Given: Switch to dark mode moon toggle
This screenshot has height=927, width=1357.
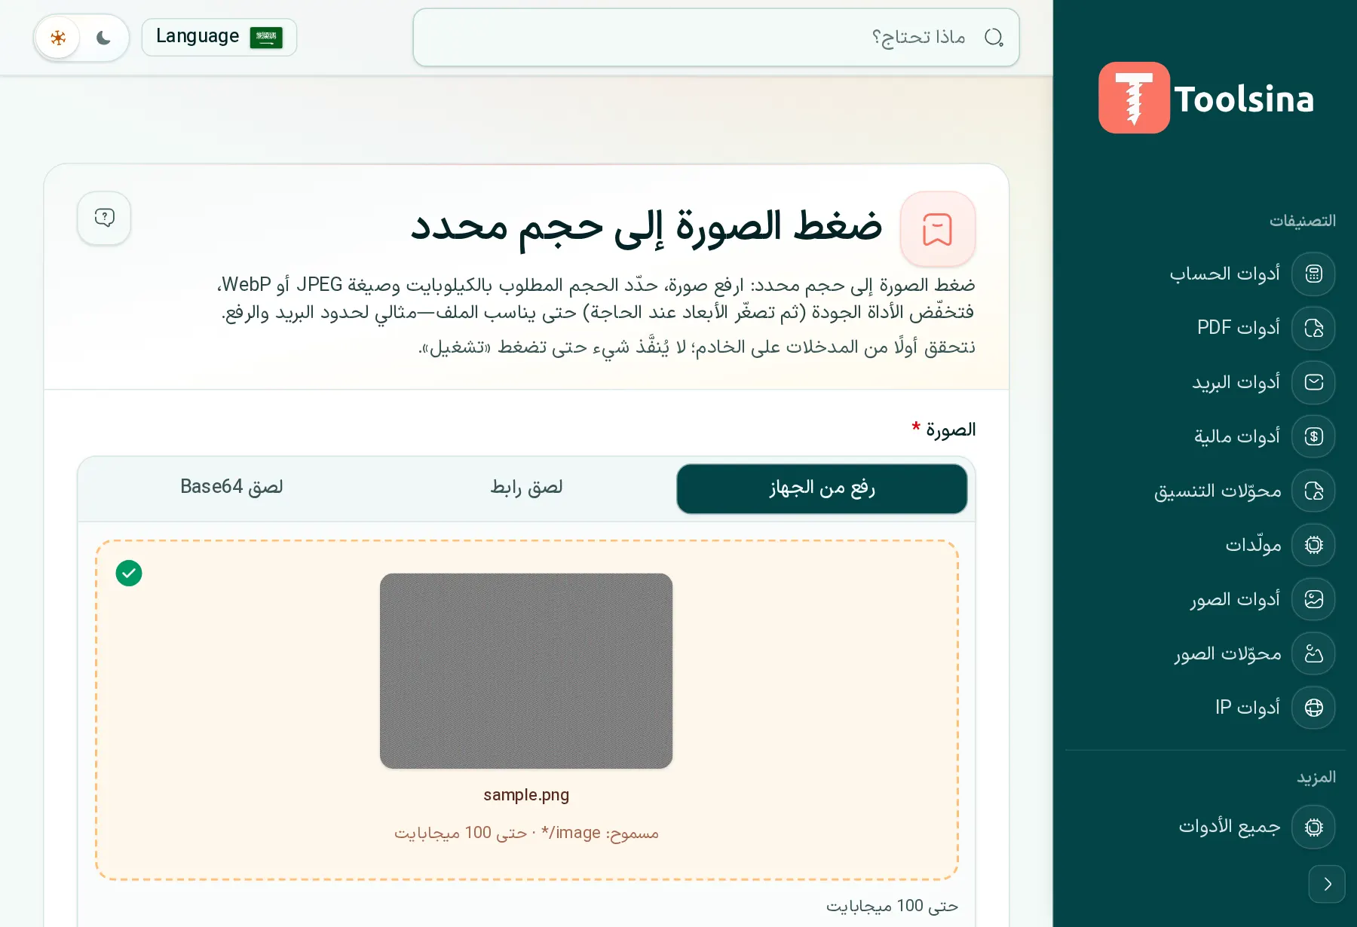Looking at the screenshot, I should 103,38.
